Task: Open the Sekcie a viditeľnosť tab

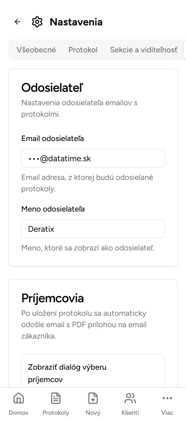Action: (x=144, y=50)
